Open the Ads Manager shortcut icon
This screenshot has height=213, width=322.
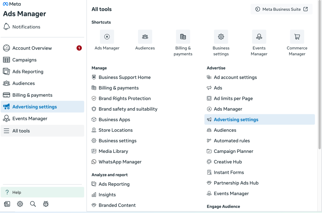[107, 36]
